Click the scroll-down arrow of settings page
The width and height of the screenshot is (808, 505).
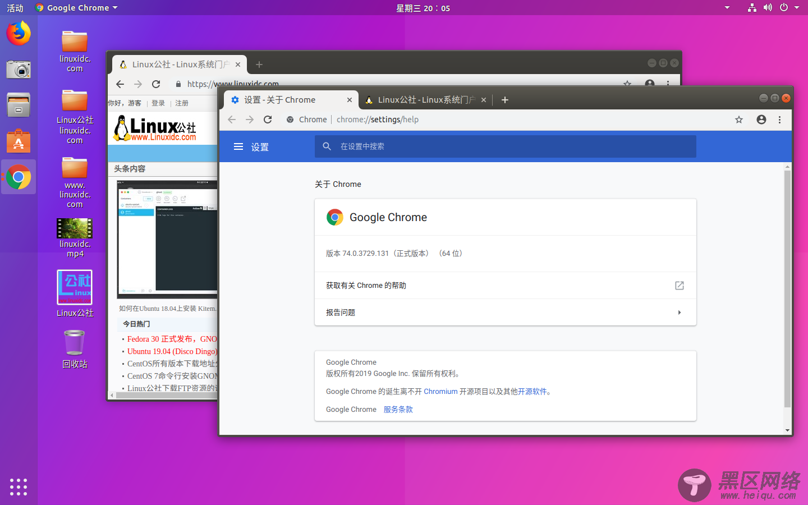787,430
